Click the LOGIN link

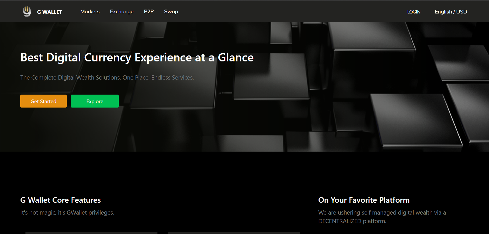(414, 12)
